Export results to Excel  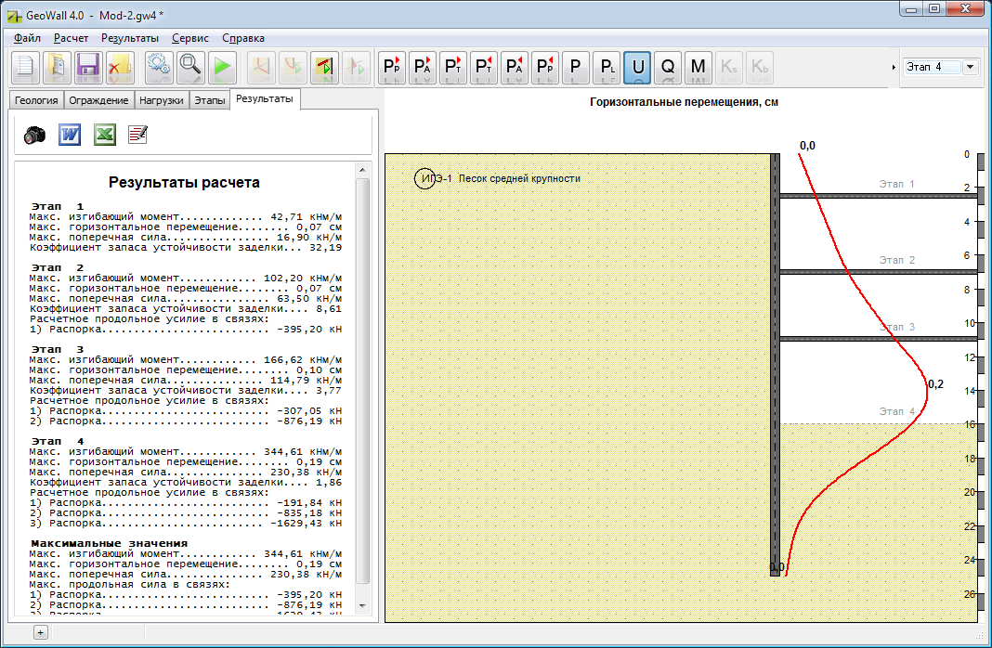click(x=104, y=135)
